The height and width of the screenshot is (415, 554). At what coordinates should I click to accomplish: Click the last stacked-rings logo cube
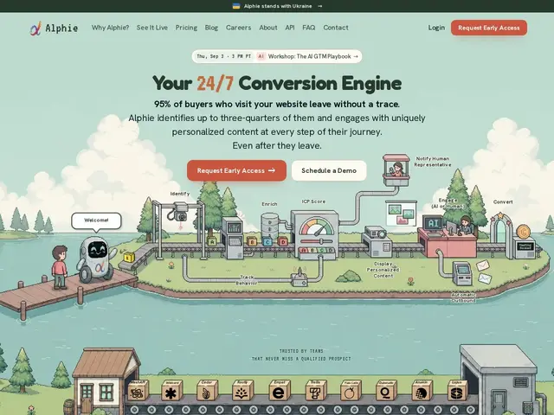pyautogui.click(x=458, y=391)
